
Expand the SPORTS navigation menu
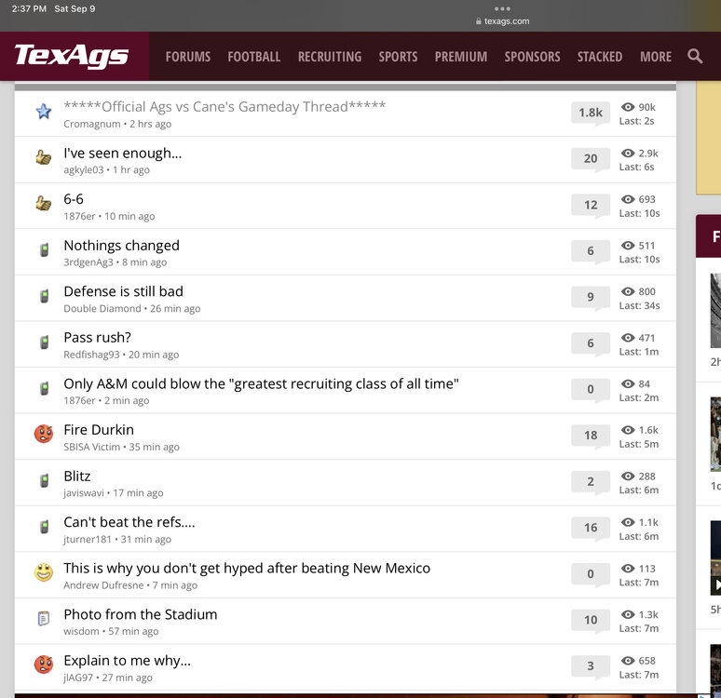point(398,57)
